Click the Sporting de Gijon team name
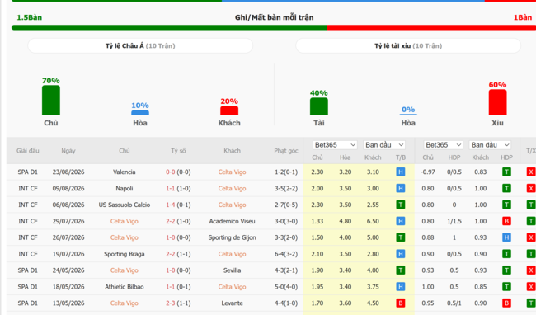This screenshot has height=315, width=536. point(232,237)
